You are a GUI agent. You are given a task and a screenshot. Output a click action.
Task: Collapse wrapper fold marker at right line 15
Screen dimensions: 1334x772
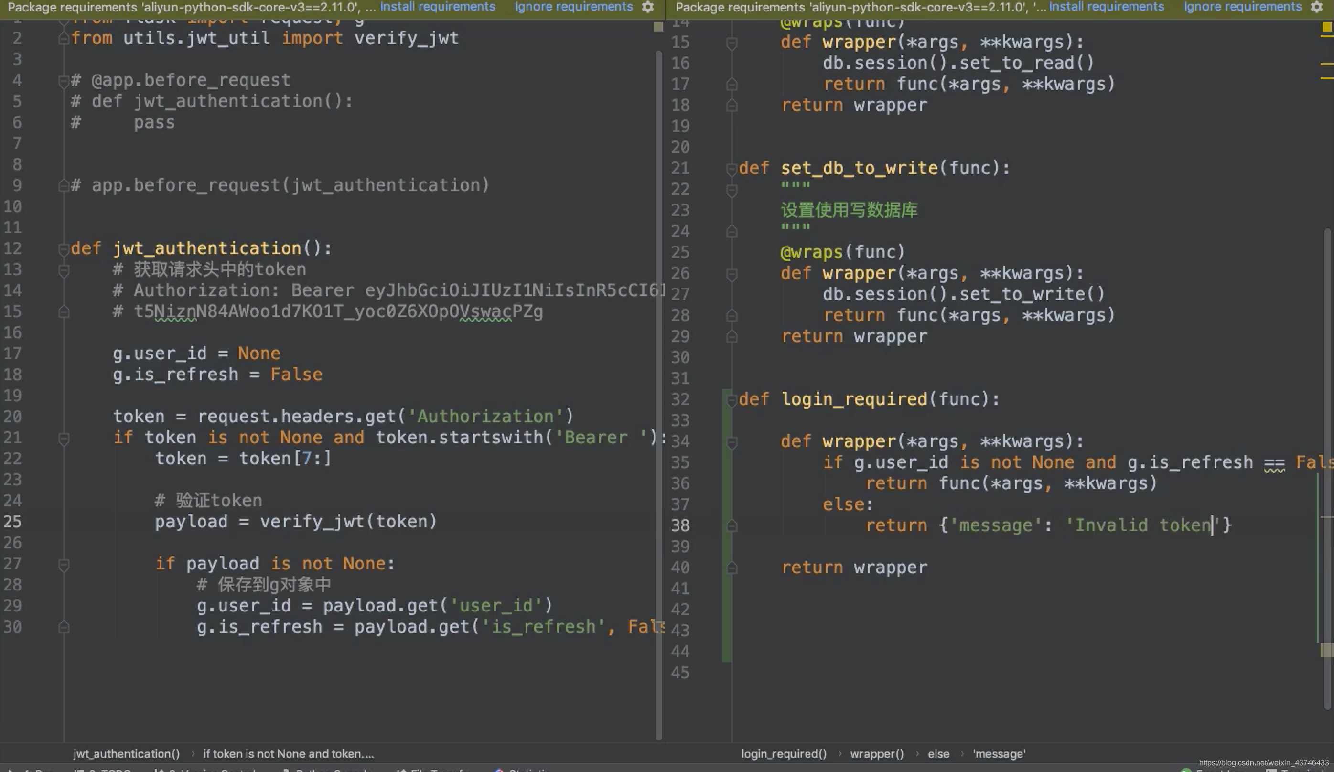732,43
